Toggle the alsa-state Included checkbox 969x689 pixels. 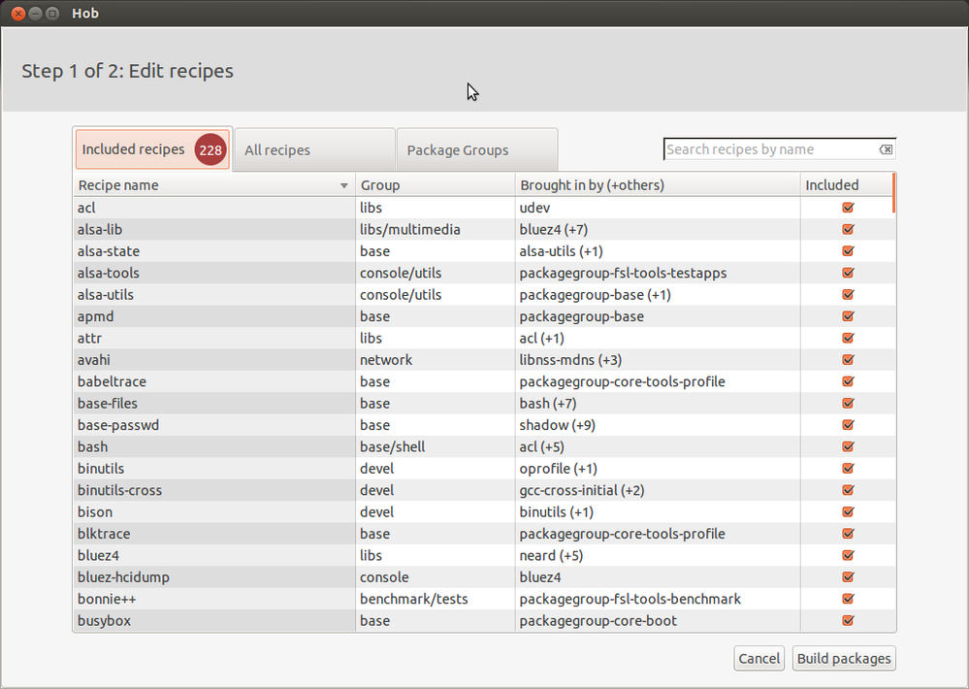point(848,250)
